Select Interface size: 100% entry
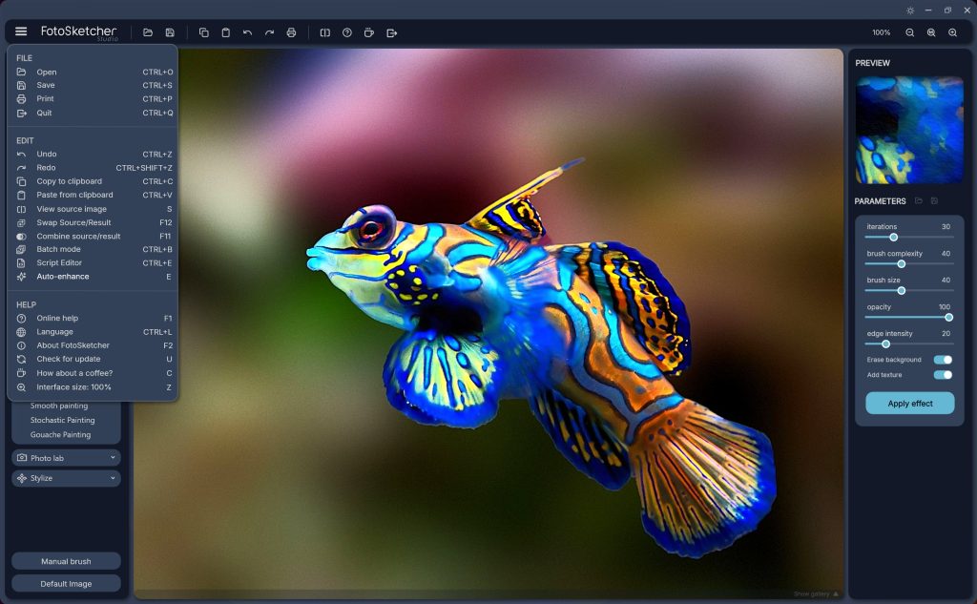The width and height of the screenshot is (977, 604). [x=94, y=387]
